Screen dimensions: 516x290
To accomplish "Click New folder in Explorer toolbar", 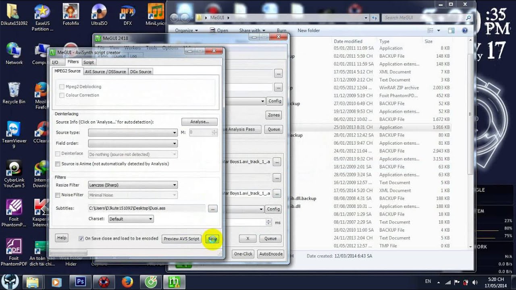I will (309, 31).
